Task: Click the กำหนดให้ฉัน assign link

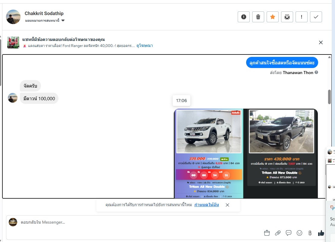Action: 207,205
